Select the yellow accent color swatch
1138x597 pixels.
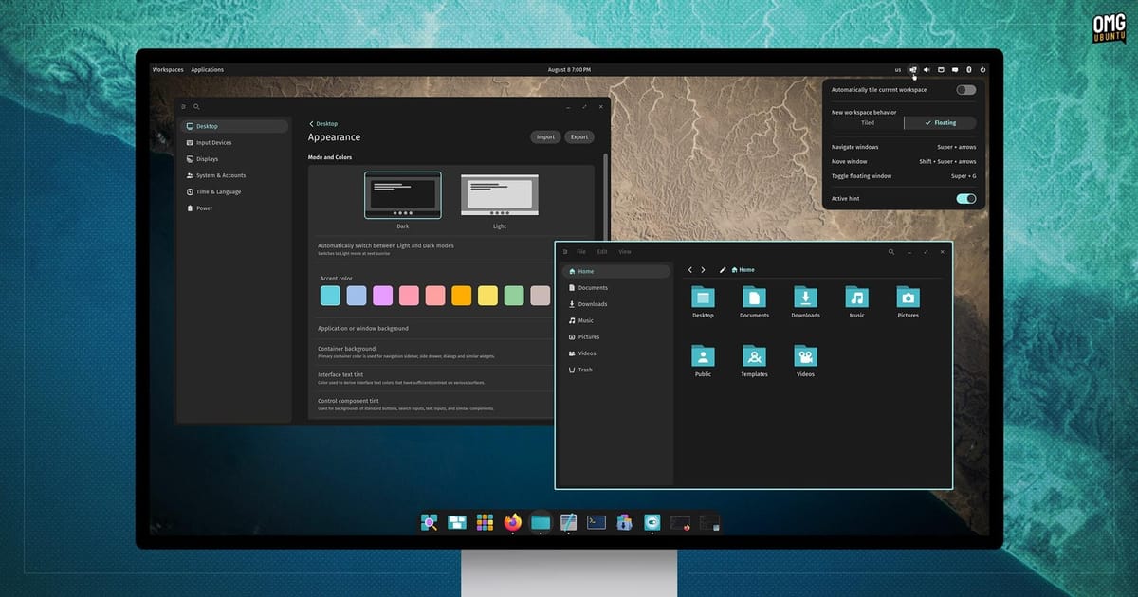pyautogui.click(x=486, y=295)
